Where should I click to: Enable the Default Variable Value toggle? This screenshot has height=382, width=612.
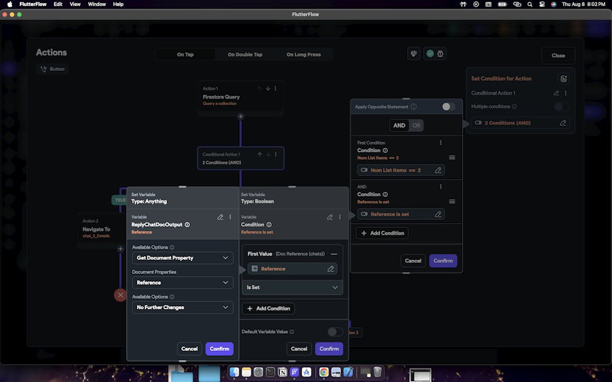point(335,332)
